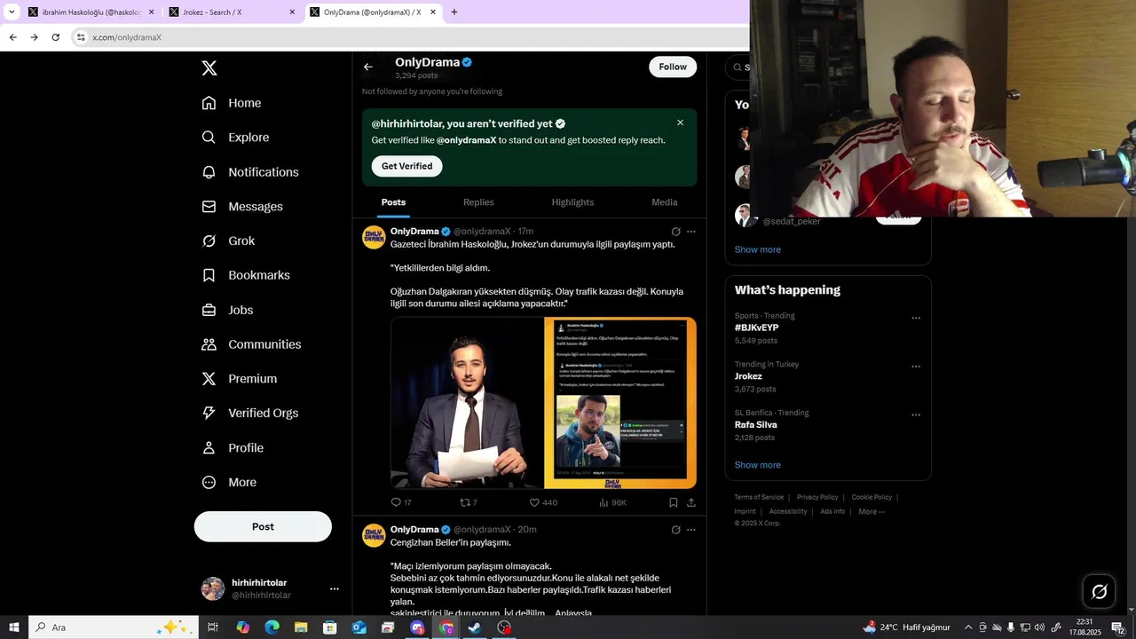
Task: Switch to the Jrokez Search browser tab
Action: coord(233,12)
